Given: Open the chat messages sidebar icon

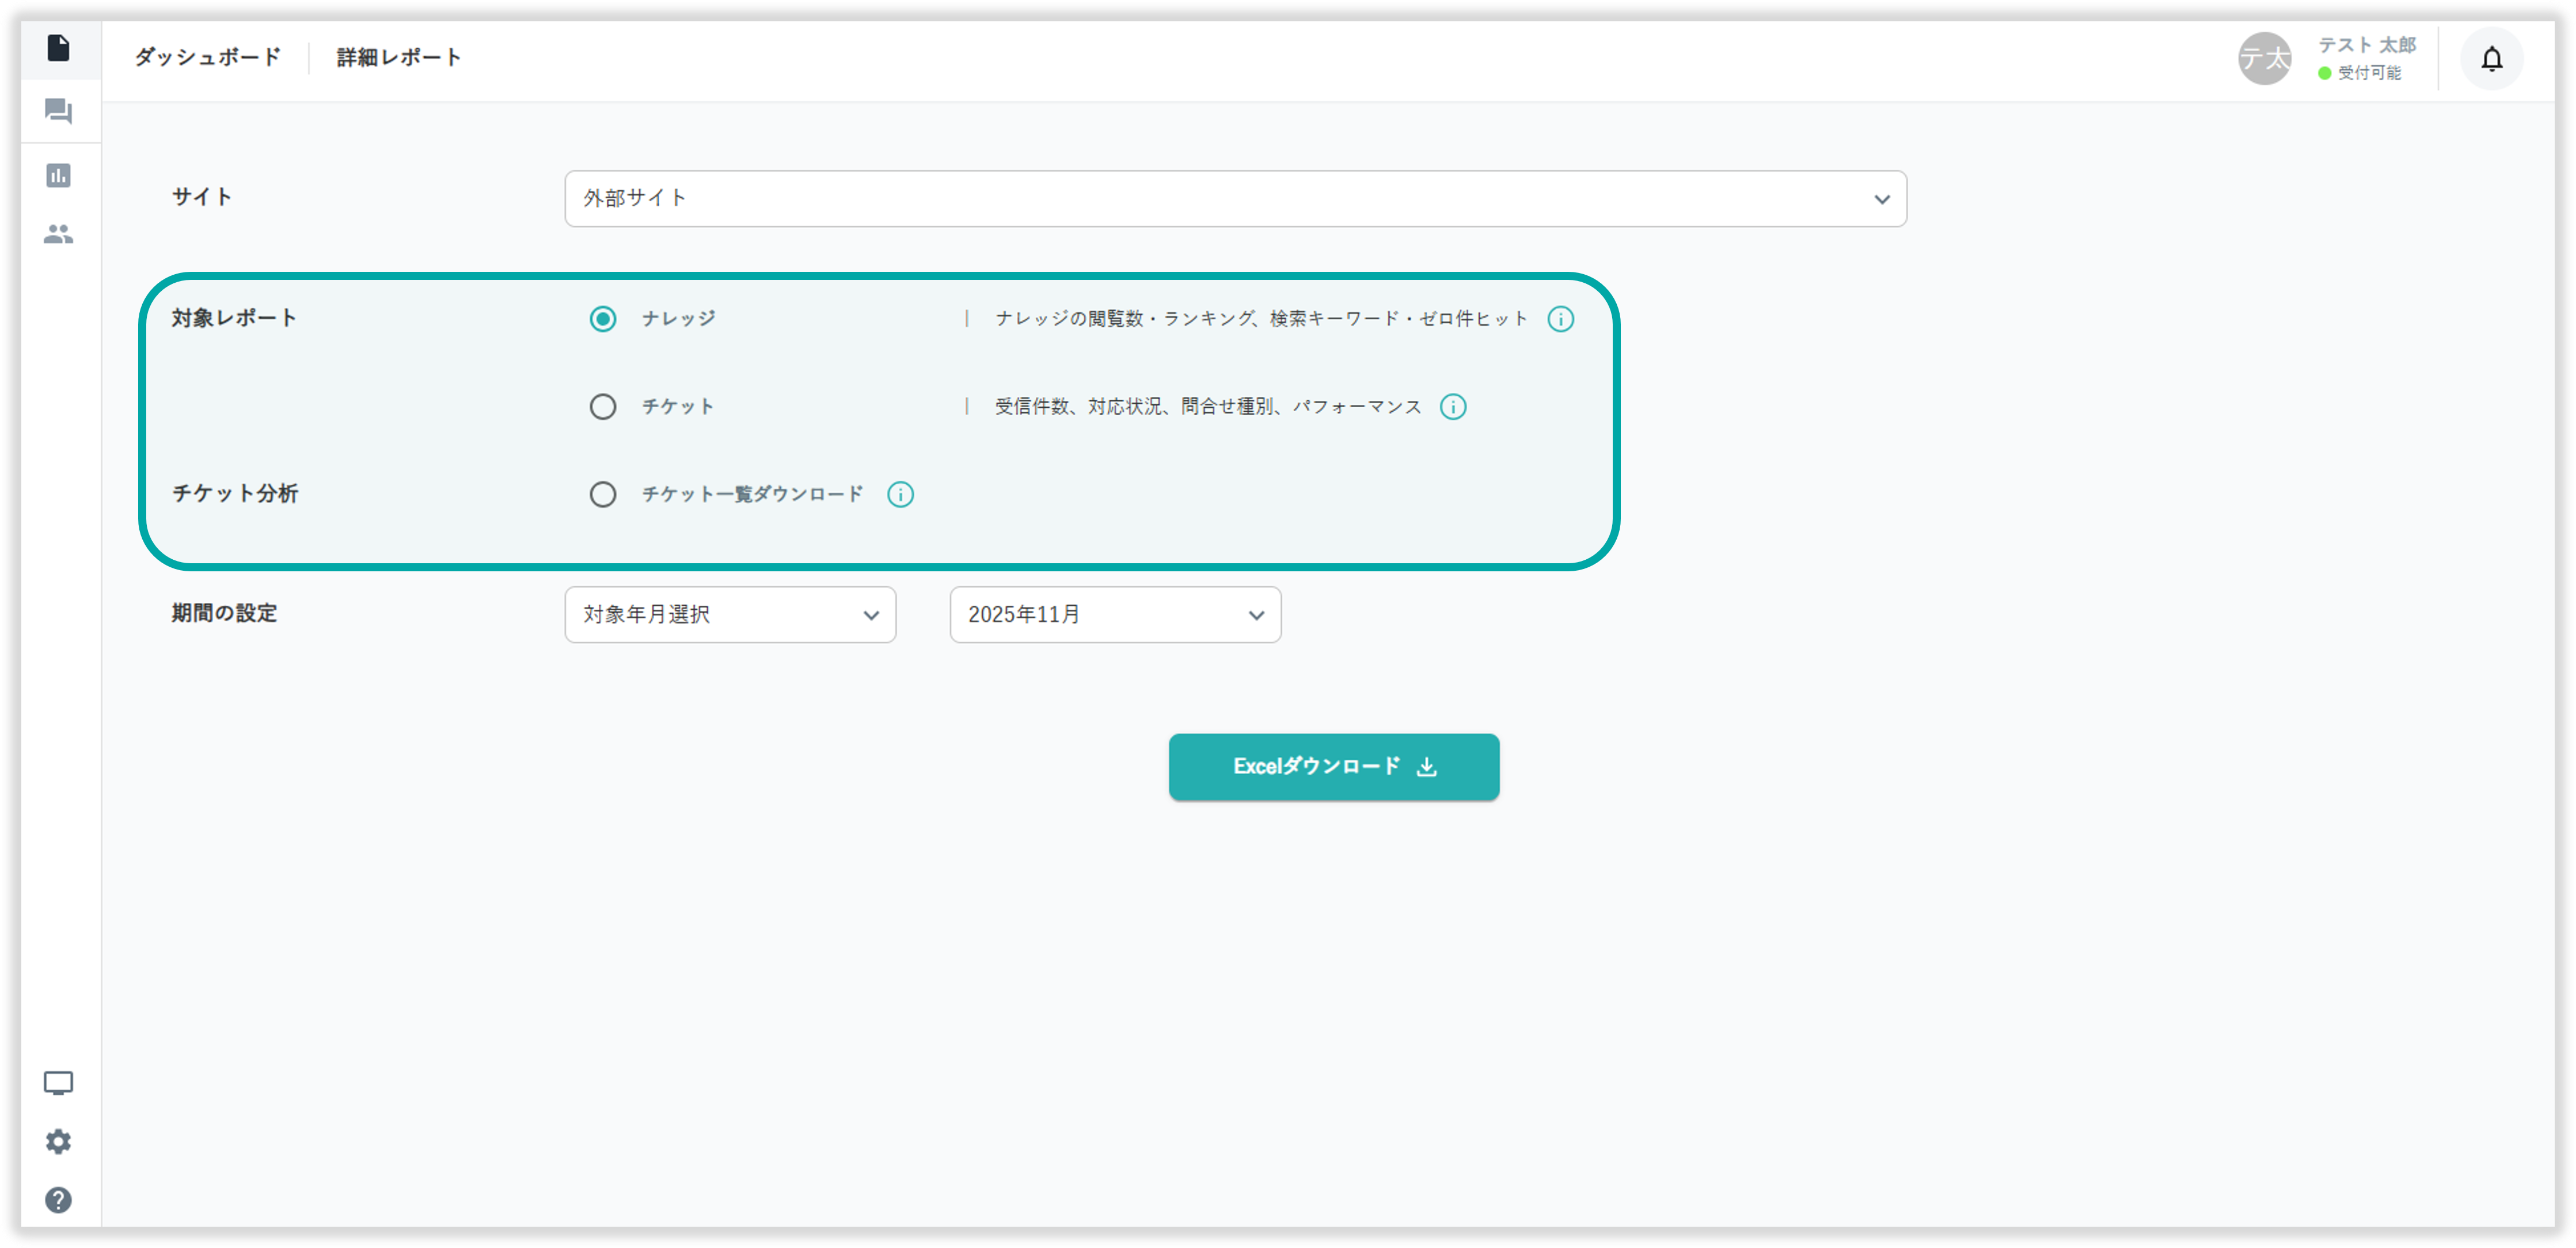Looking at the screenshot, I should 59,111.
